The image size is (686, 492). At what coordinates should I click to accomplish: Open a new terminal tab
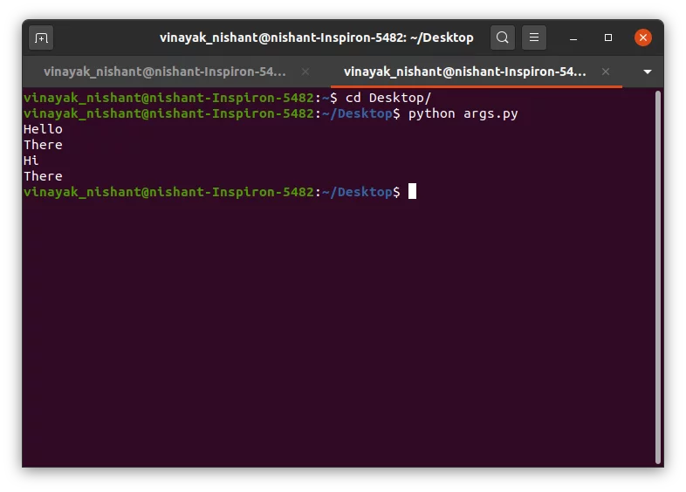pos(41,38)
